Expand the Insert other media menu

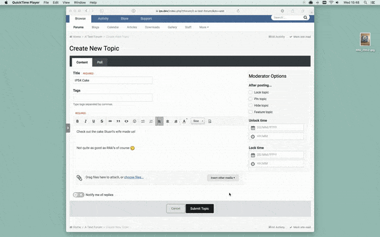pyautogui.click(x=223, y=178)
